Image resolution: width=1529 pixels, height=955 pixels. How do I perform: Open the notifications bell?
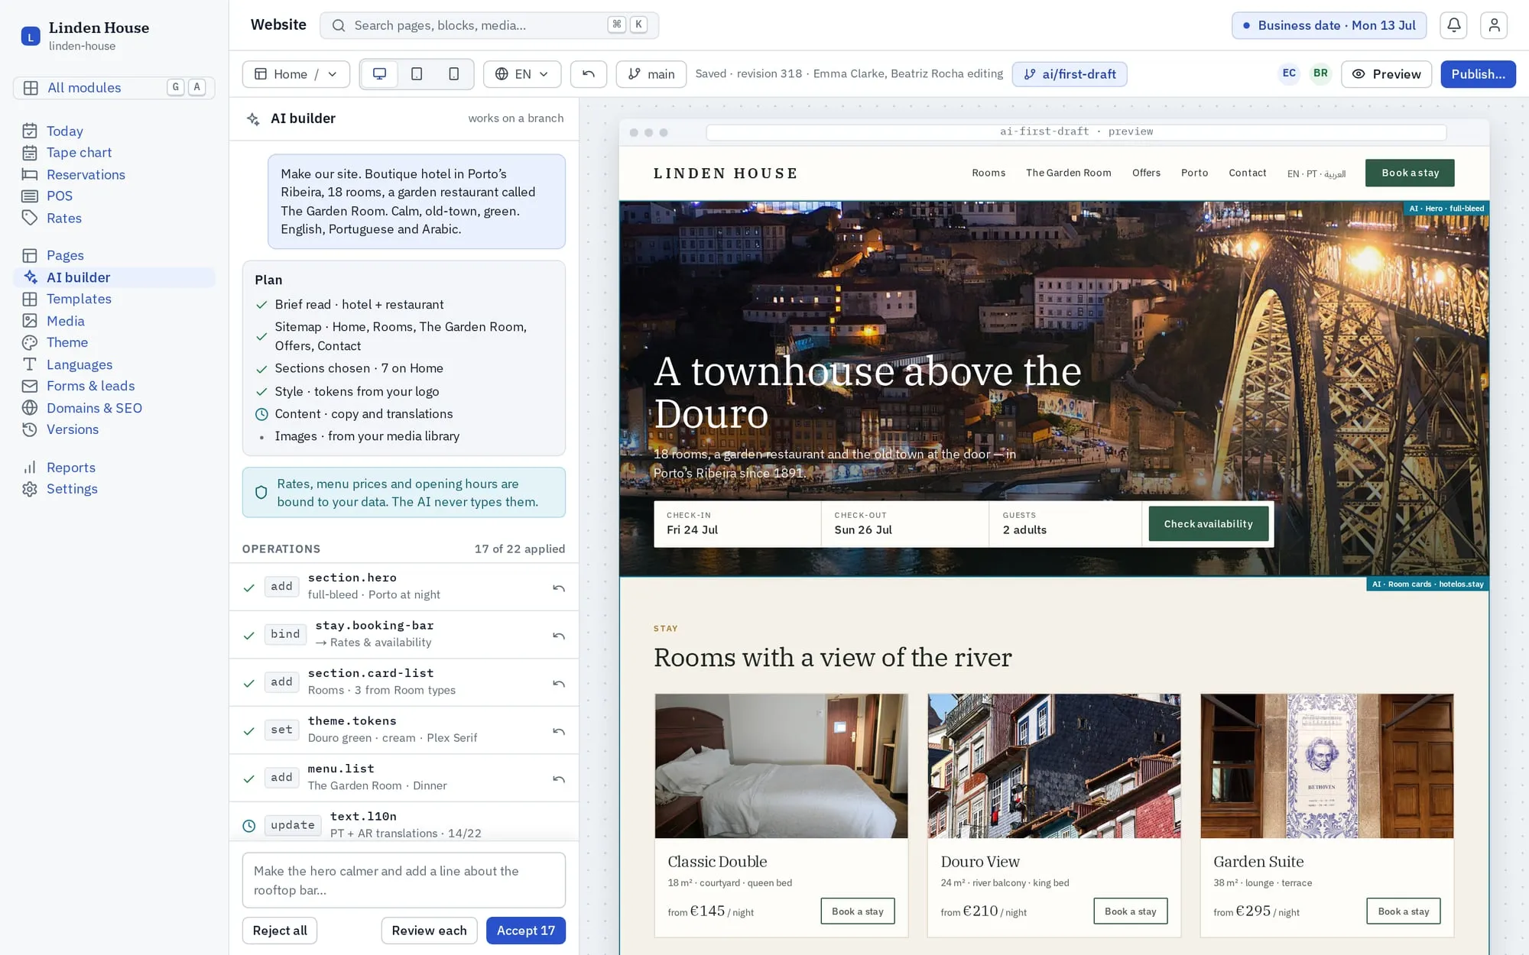point(1453,25)
